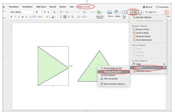Screen dimensions: 175x112
Task: Switch to the Shape Format tab
Action: (85, 7)
